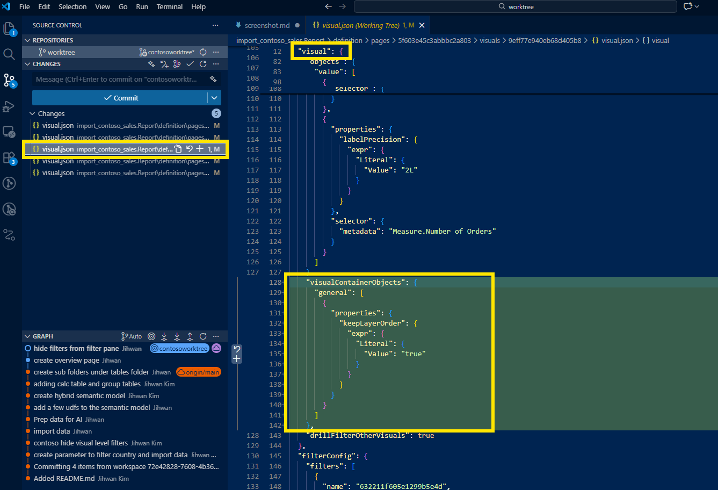Click breadcrumb import_contoso_sales.Report

(x=280, y=40)
